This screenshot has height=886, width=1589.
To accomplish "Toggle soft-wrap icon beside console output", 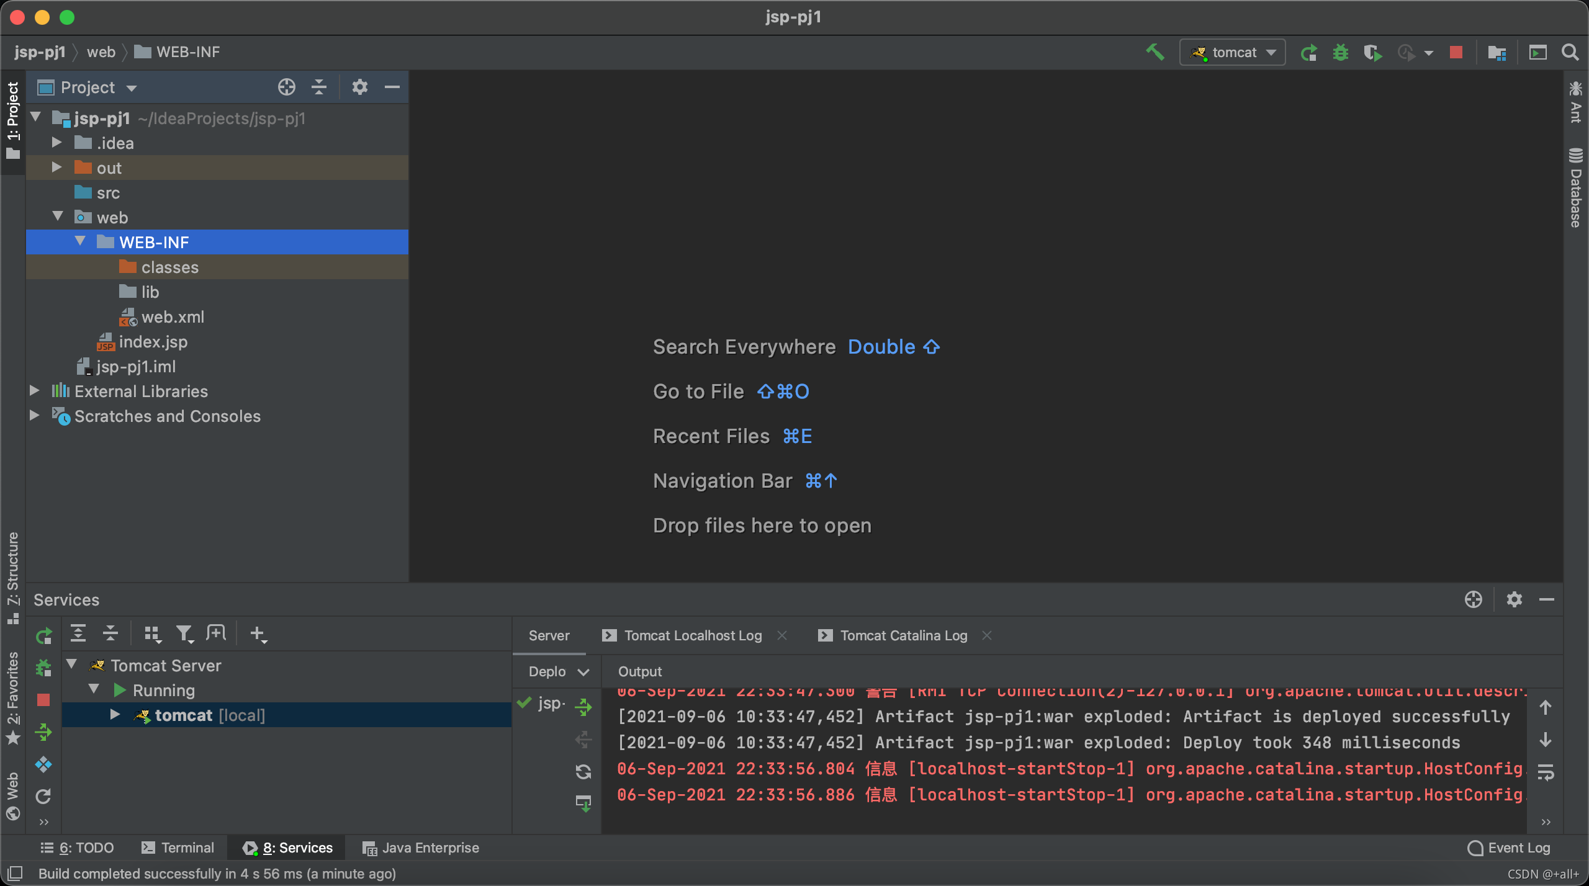I will pos(1546,772).
